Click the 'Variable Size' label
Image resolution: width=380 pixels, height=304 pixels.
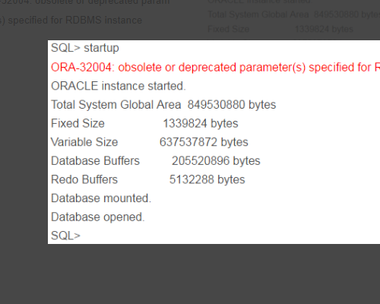coord(84,142)
